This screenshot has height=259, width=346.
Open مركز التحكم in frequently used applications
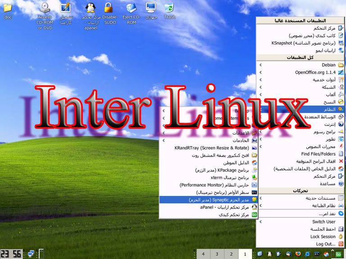tap(300, 28)
